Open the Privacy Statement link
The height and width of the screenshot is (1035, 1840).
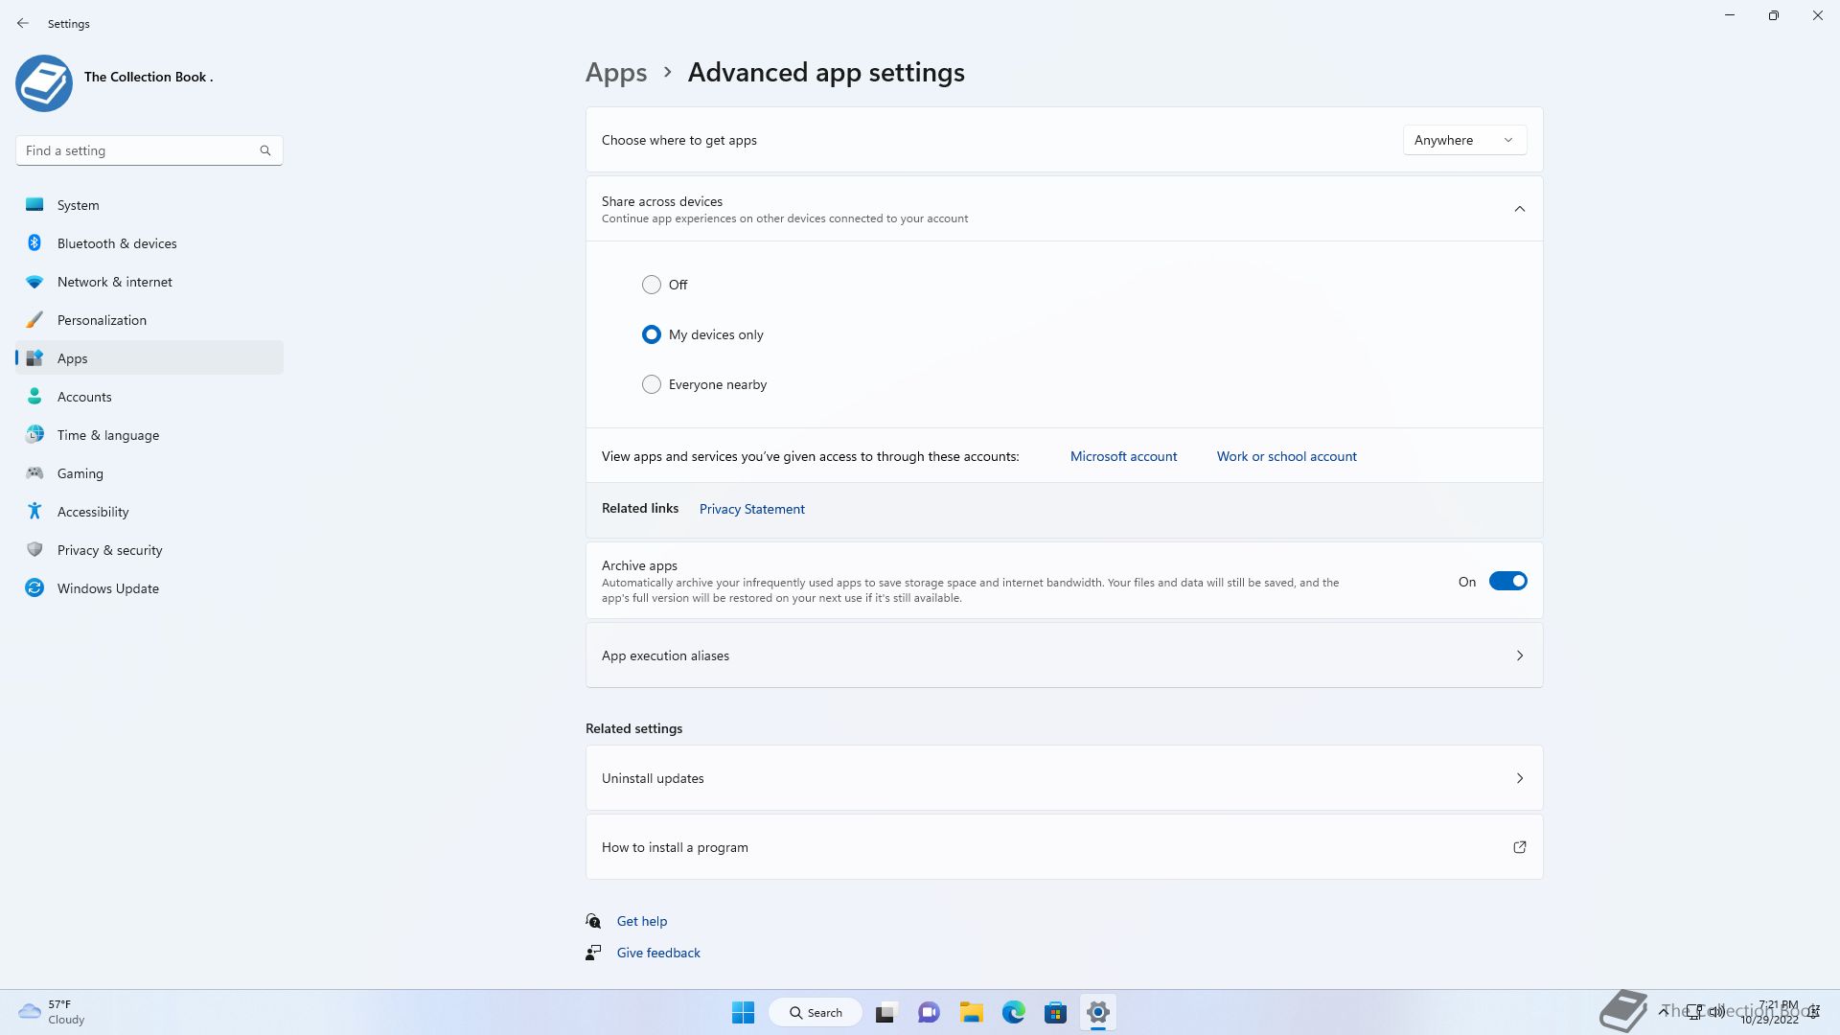point(751,509)
